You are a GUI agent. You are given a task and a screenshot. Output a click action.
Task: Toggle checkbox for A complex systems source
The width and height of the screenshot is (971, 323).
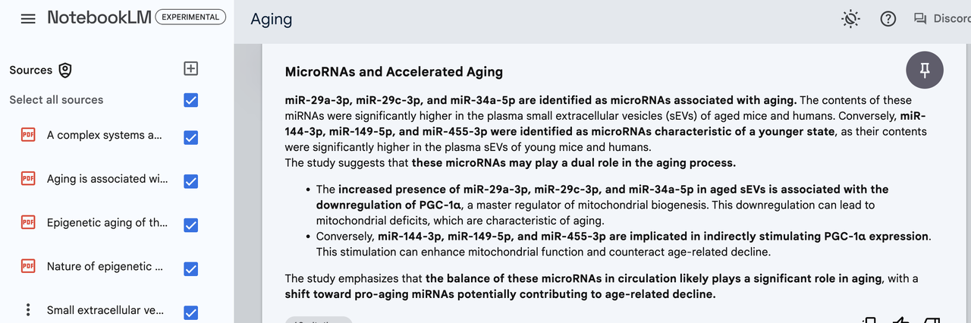coord(191,137)
